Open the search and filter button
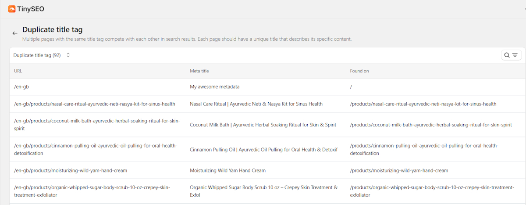Screen dimensions: 526x205 [x=511, y=55]
